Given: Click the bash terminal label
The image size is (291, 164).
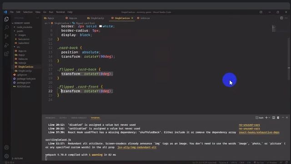Looking at the screenshot, I should pos(260,118).
